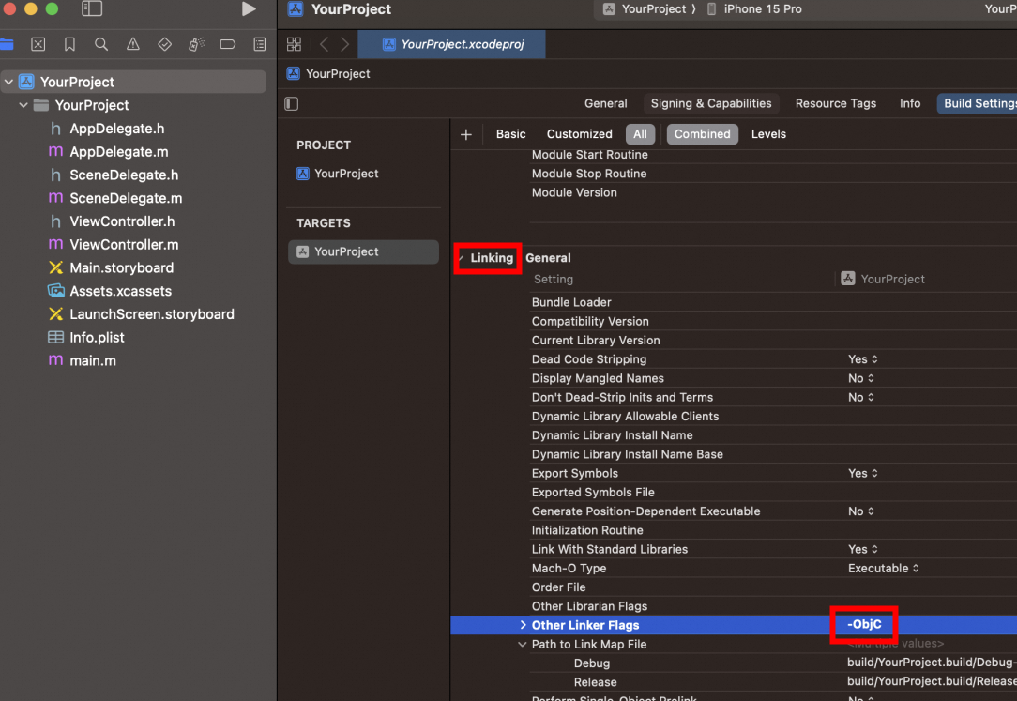Screen dimensions: 1017x701
Task: Change Don't Dead-Strip Inits and Terms value
Action: 860,398
